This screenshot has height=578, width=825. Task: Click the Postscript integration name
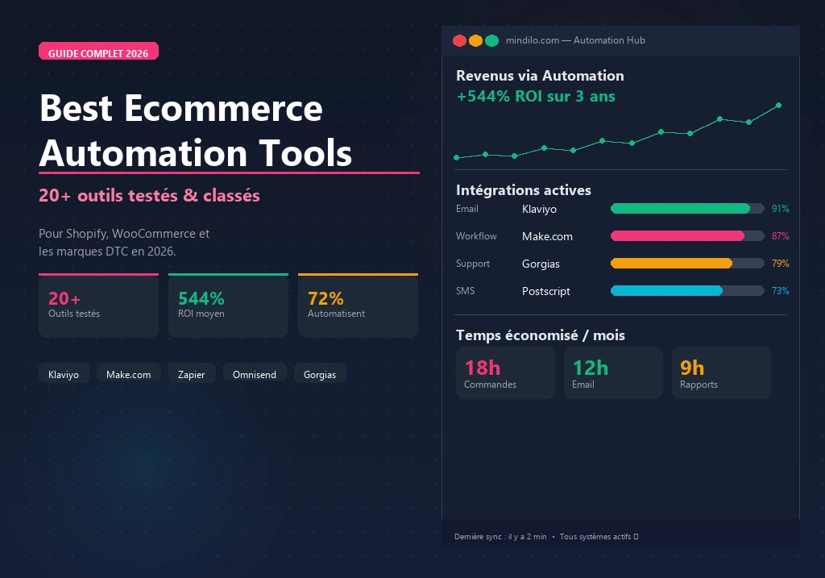tap(546, 291)
